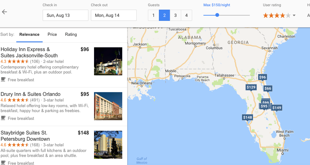Click the $96 price for Holiday Inn Express
This screenshot has height=165, width=310.
(x=85, y=49)
